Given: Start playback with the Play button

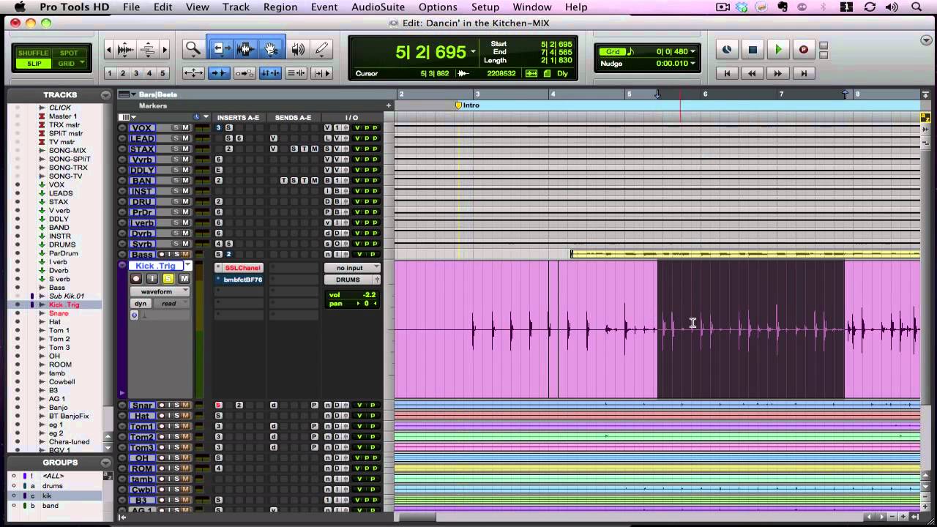Looking at the screenshot, I should pos(778,50).
